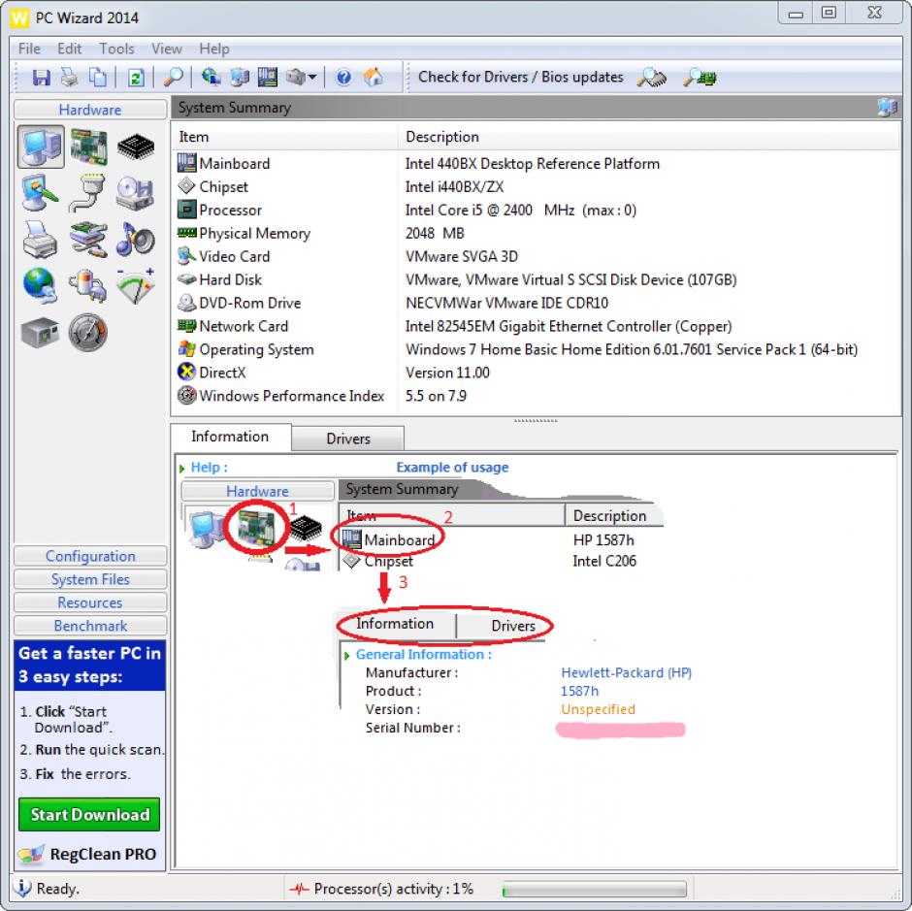Click the green Start Download button
The height and width of the screenshot is (911, 912).
(x=89, y=814)
